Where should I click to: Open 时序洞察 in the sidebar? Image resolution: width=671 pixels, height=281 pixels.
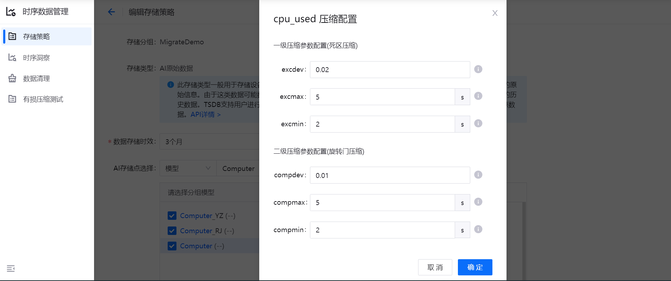point(36,58)
